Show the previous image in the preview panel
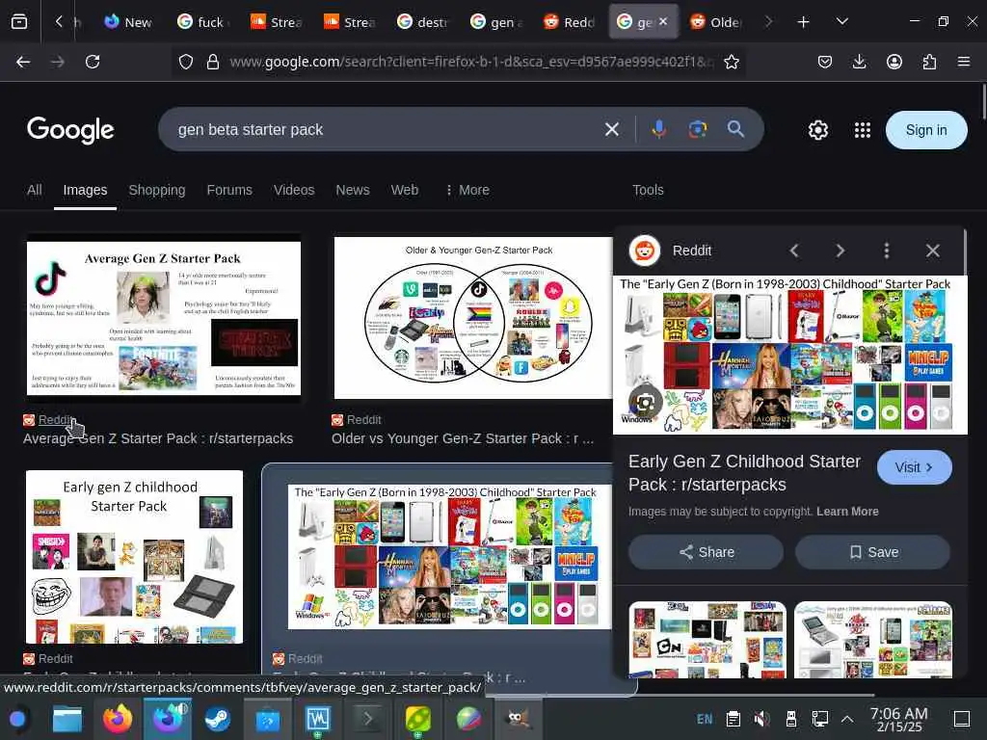 tap(794, 251)
